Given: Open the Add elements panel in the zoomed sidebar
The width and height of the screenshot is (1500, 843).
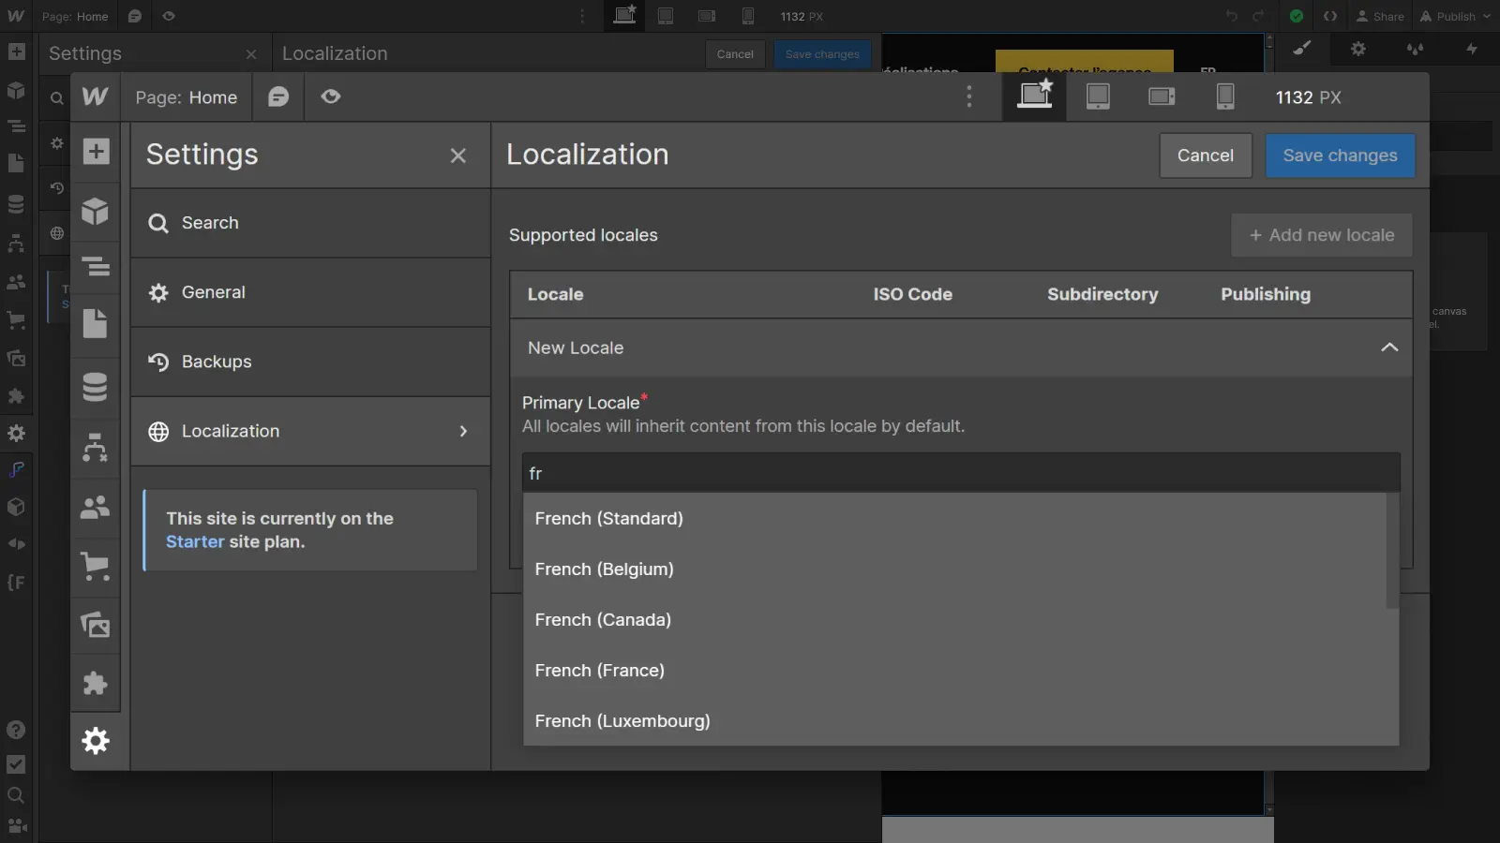Looking at the screenshot, I should pos(96,152).
